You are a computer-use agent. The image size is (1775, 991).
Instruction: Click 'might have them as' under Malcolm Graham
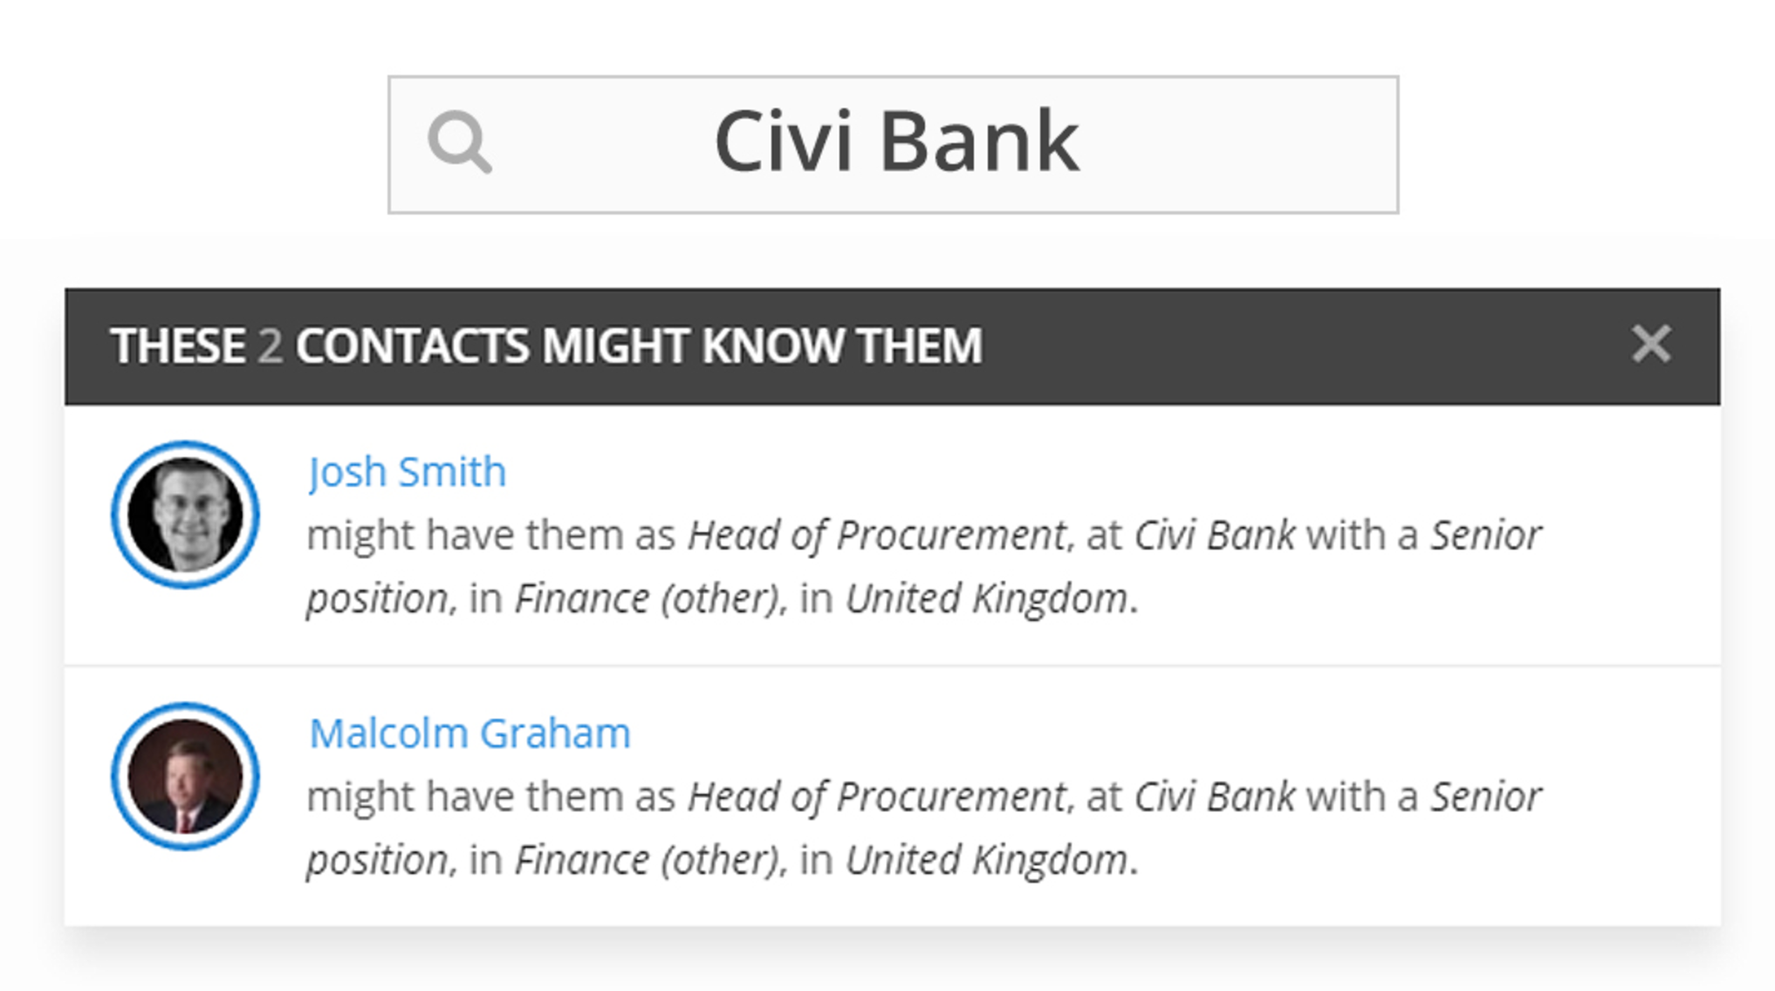[491, 796]
